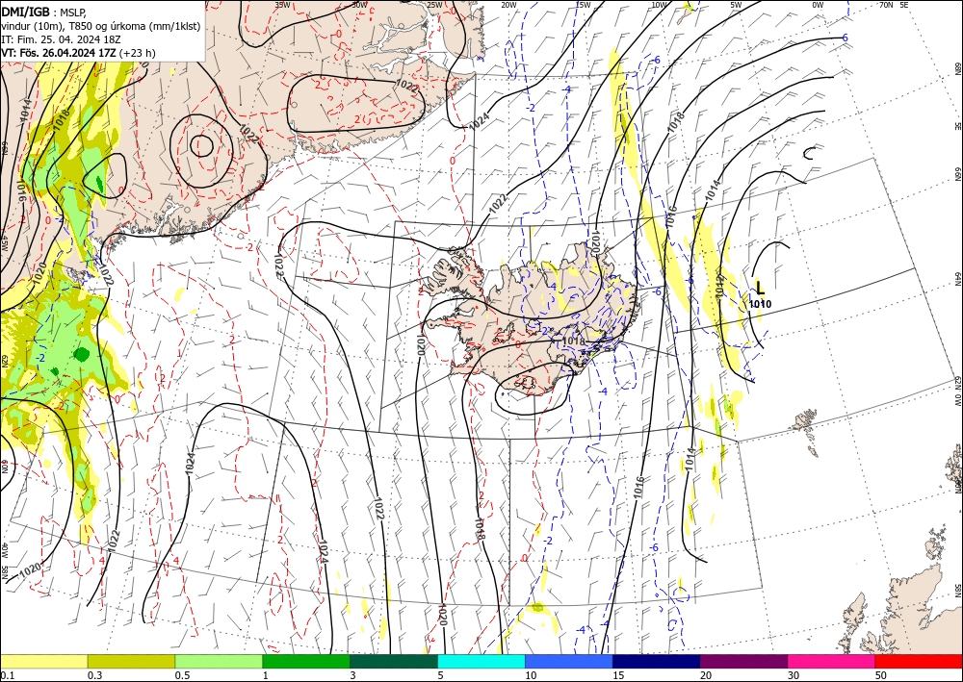
Task: Click the '0.1' legend value label
Action: (x=6, y=675)
